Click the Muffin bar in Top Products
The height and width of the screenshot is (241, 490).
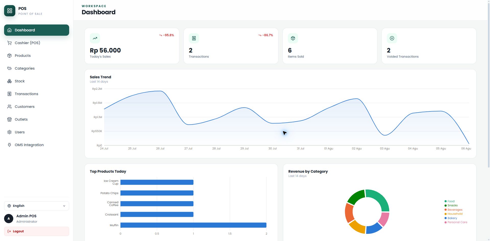[193, 225]
